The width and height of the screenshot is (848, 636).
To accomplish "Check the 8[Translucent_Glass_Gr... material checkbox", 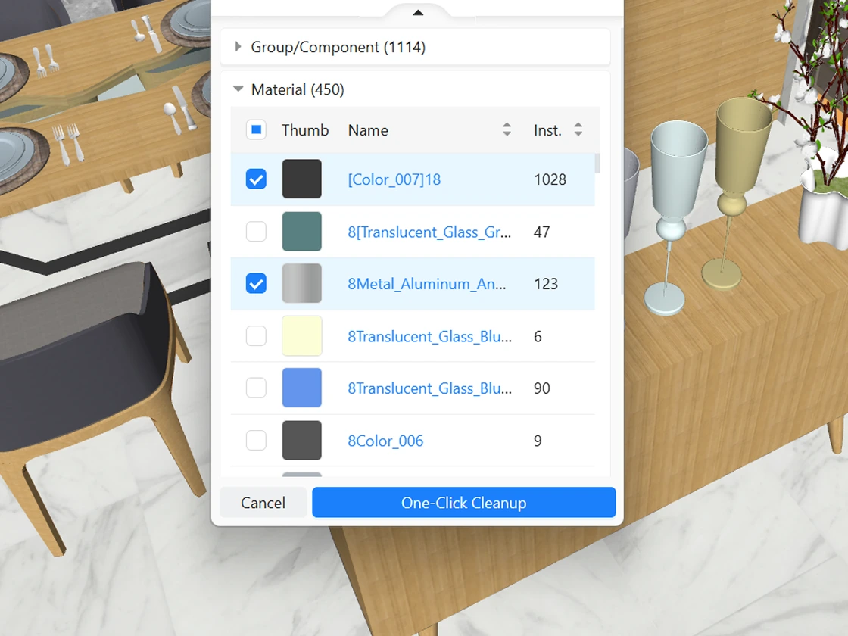I will 256,232.
